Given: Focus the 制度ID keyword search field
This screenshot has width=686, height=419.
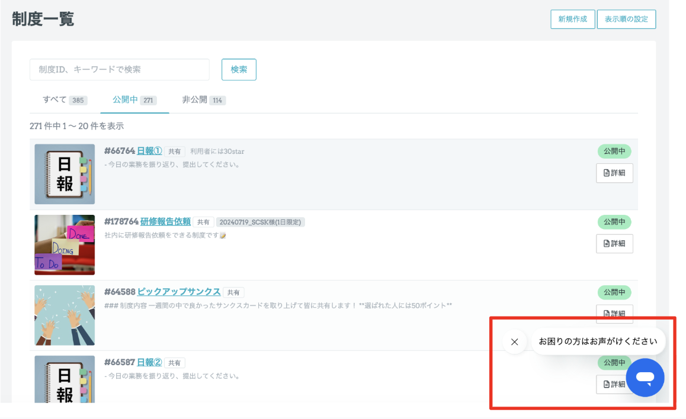Looking at the screenshot, I should pyautogui.click(x=119, y=69).
